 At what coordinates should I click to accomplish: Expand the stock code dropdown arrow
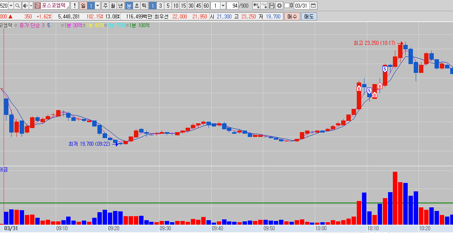pos(10,6)
